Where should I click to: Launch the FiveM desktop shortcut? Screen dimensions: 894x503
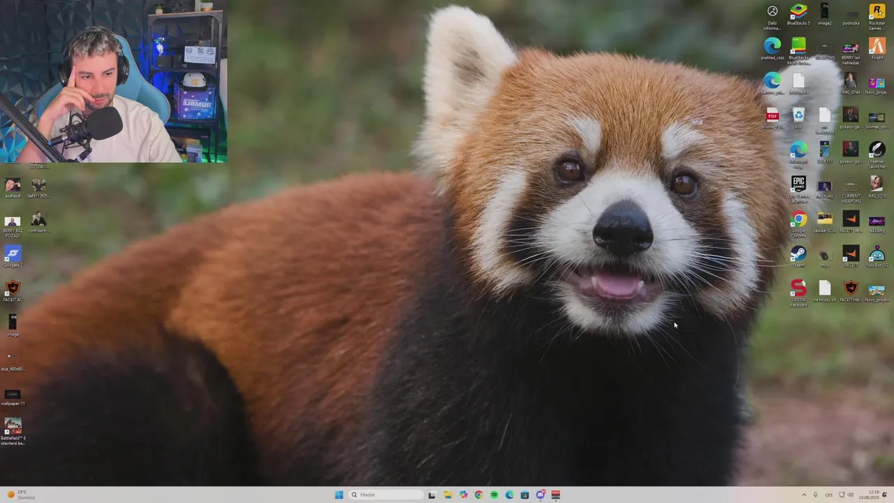click(877, 49)
